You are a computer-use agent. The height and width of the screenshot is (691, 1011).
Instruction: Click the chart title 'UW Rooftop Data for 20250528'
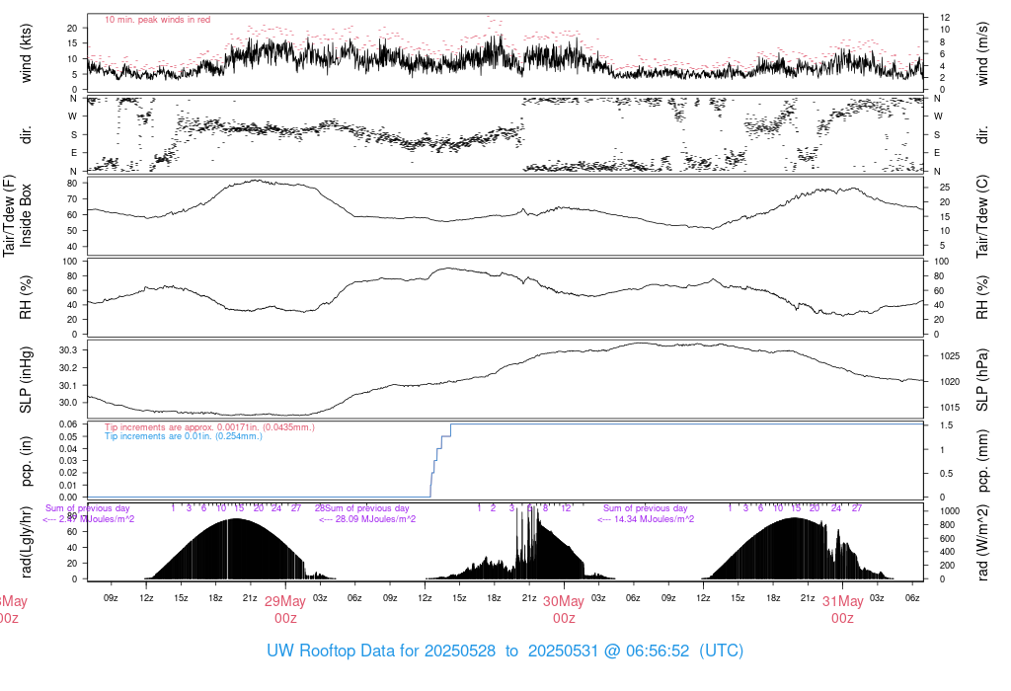coord(381,652)
